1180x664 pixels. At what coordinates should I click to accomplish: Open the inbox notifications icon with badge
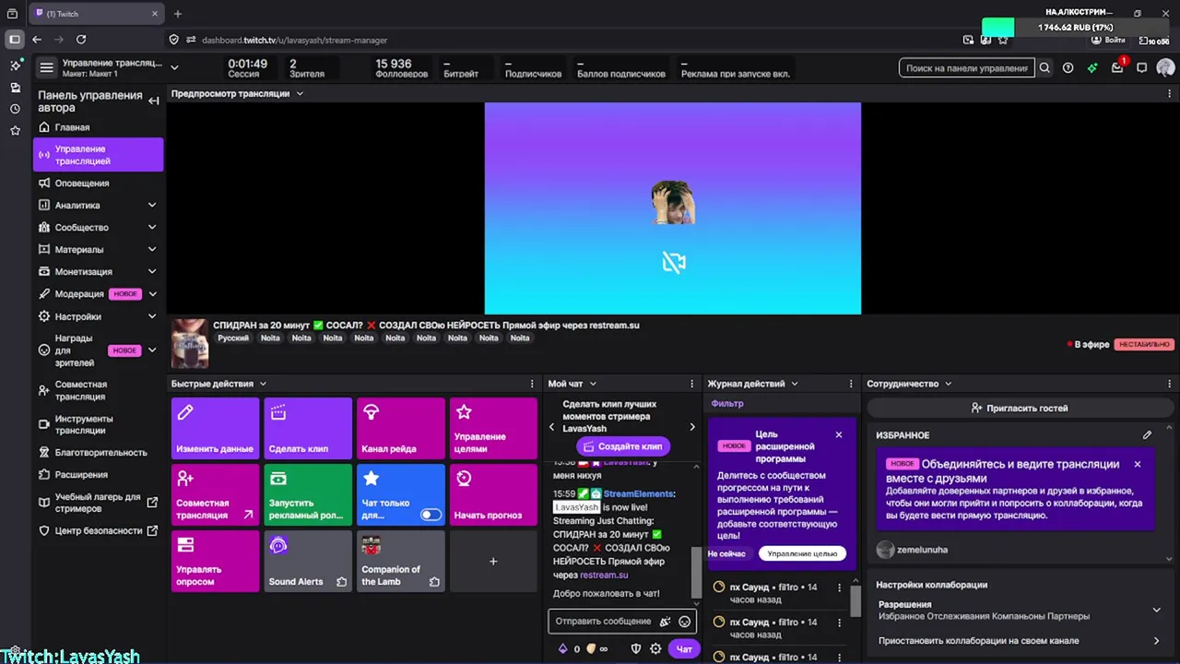click(x=1117, y=67)
